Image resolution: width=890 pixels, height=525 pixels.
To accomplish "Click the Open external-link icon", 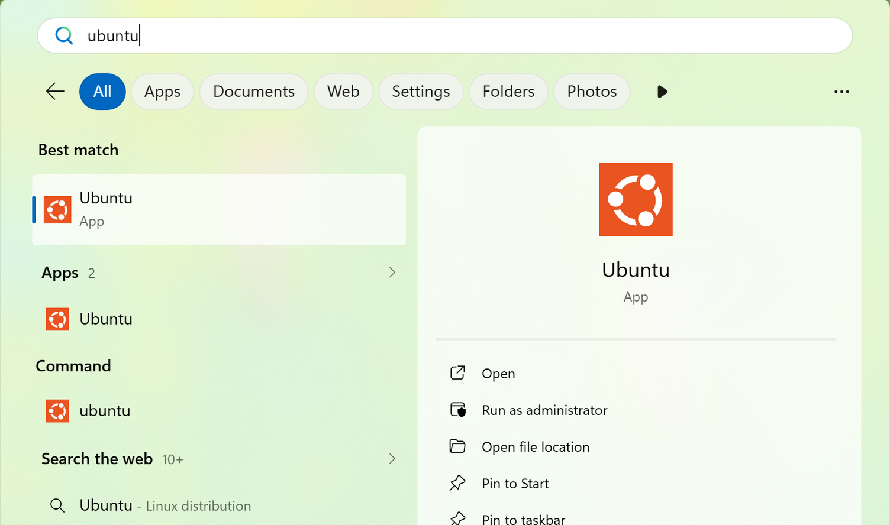I will (x=457, y=372).
